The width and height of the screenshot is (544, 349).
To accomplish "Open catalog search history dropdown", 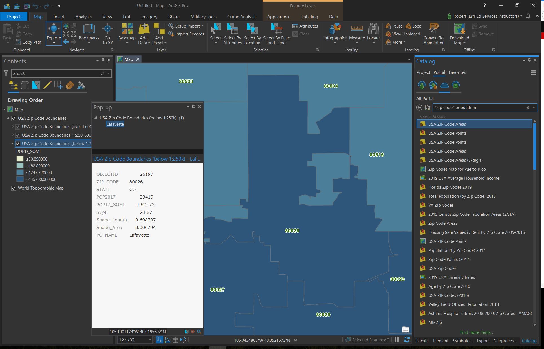I will 534,108.
